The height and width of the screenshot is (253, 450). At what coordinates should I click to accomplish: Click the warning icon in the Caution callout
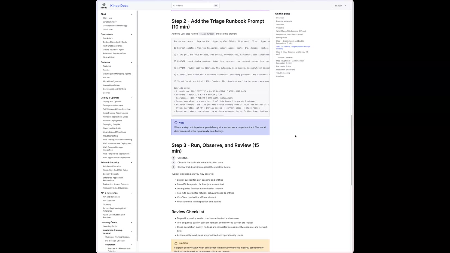click(176, 243)
